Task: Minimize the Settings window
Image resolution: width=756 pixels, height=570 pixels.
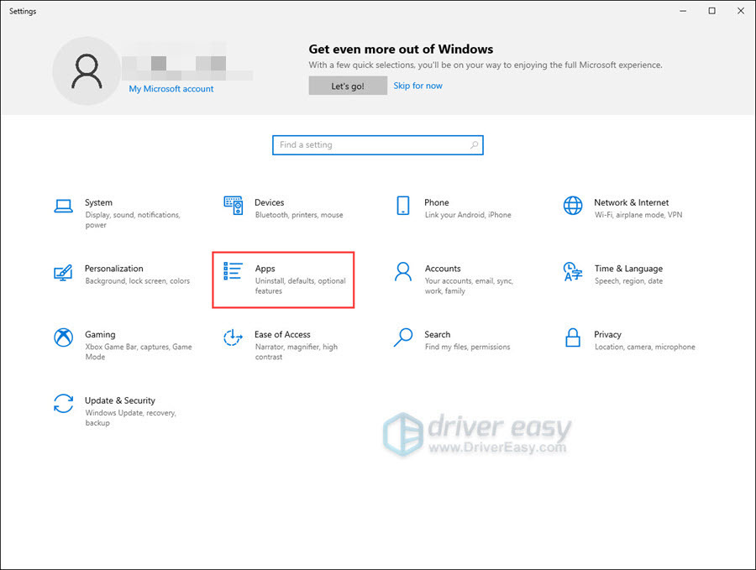Action: [x=683, y=11]
